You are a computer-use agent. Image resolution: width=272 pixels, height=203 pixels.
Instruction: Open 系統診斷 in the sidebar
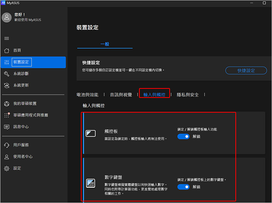(33, 74)
